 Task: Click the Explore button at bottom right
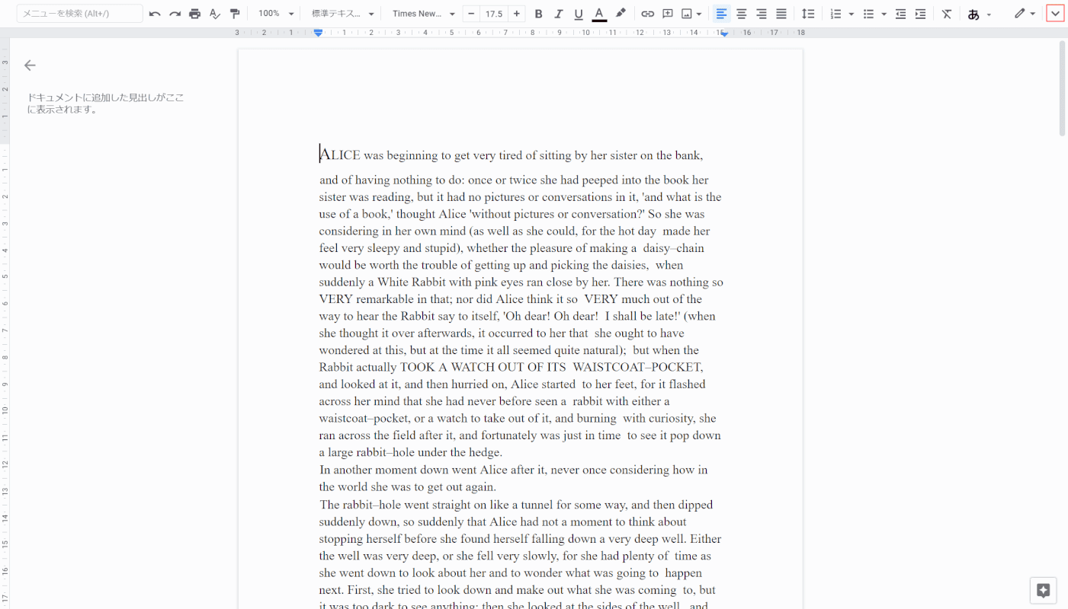tap(1043, 591)
